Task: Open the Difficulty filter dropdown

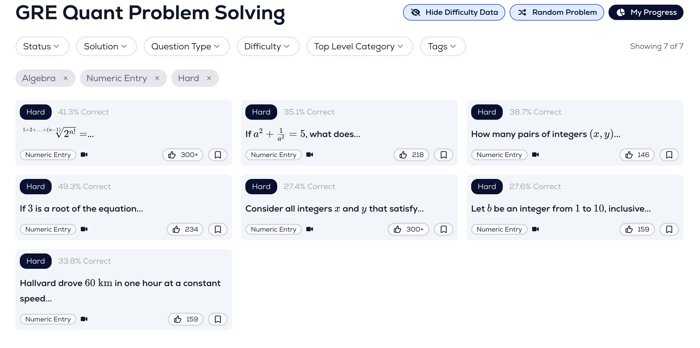Action: tap(268, 46)
